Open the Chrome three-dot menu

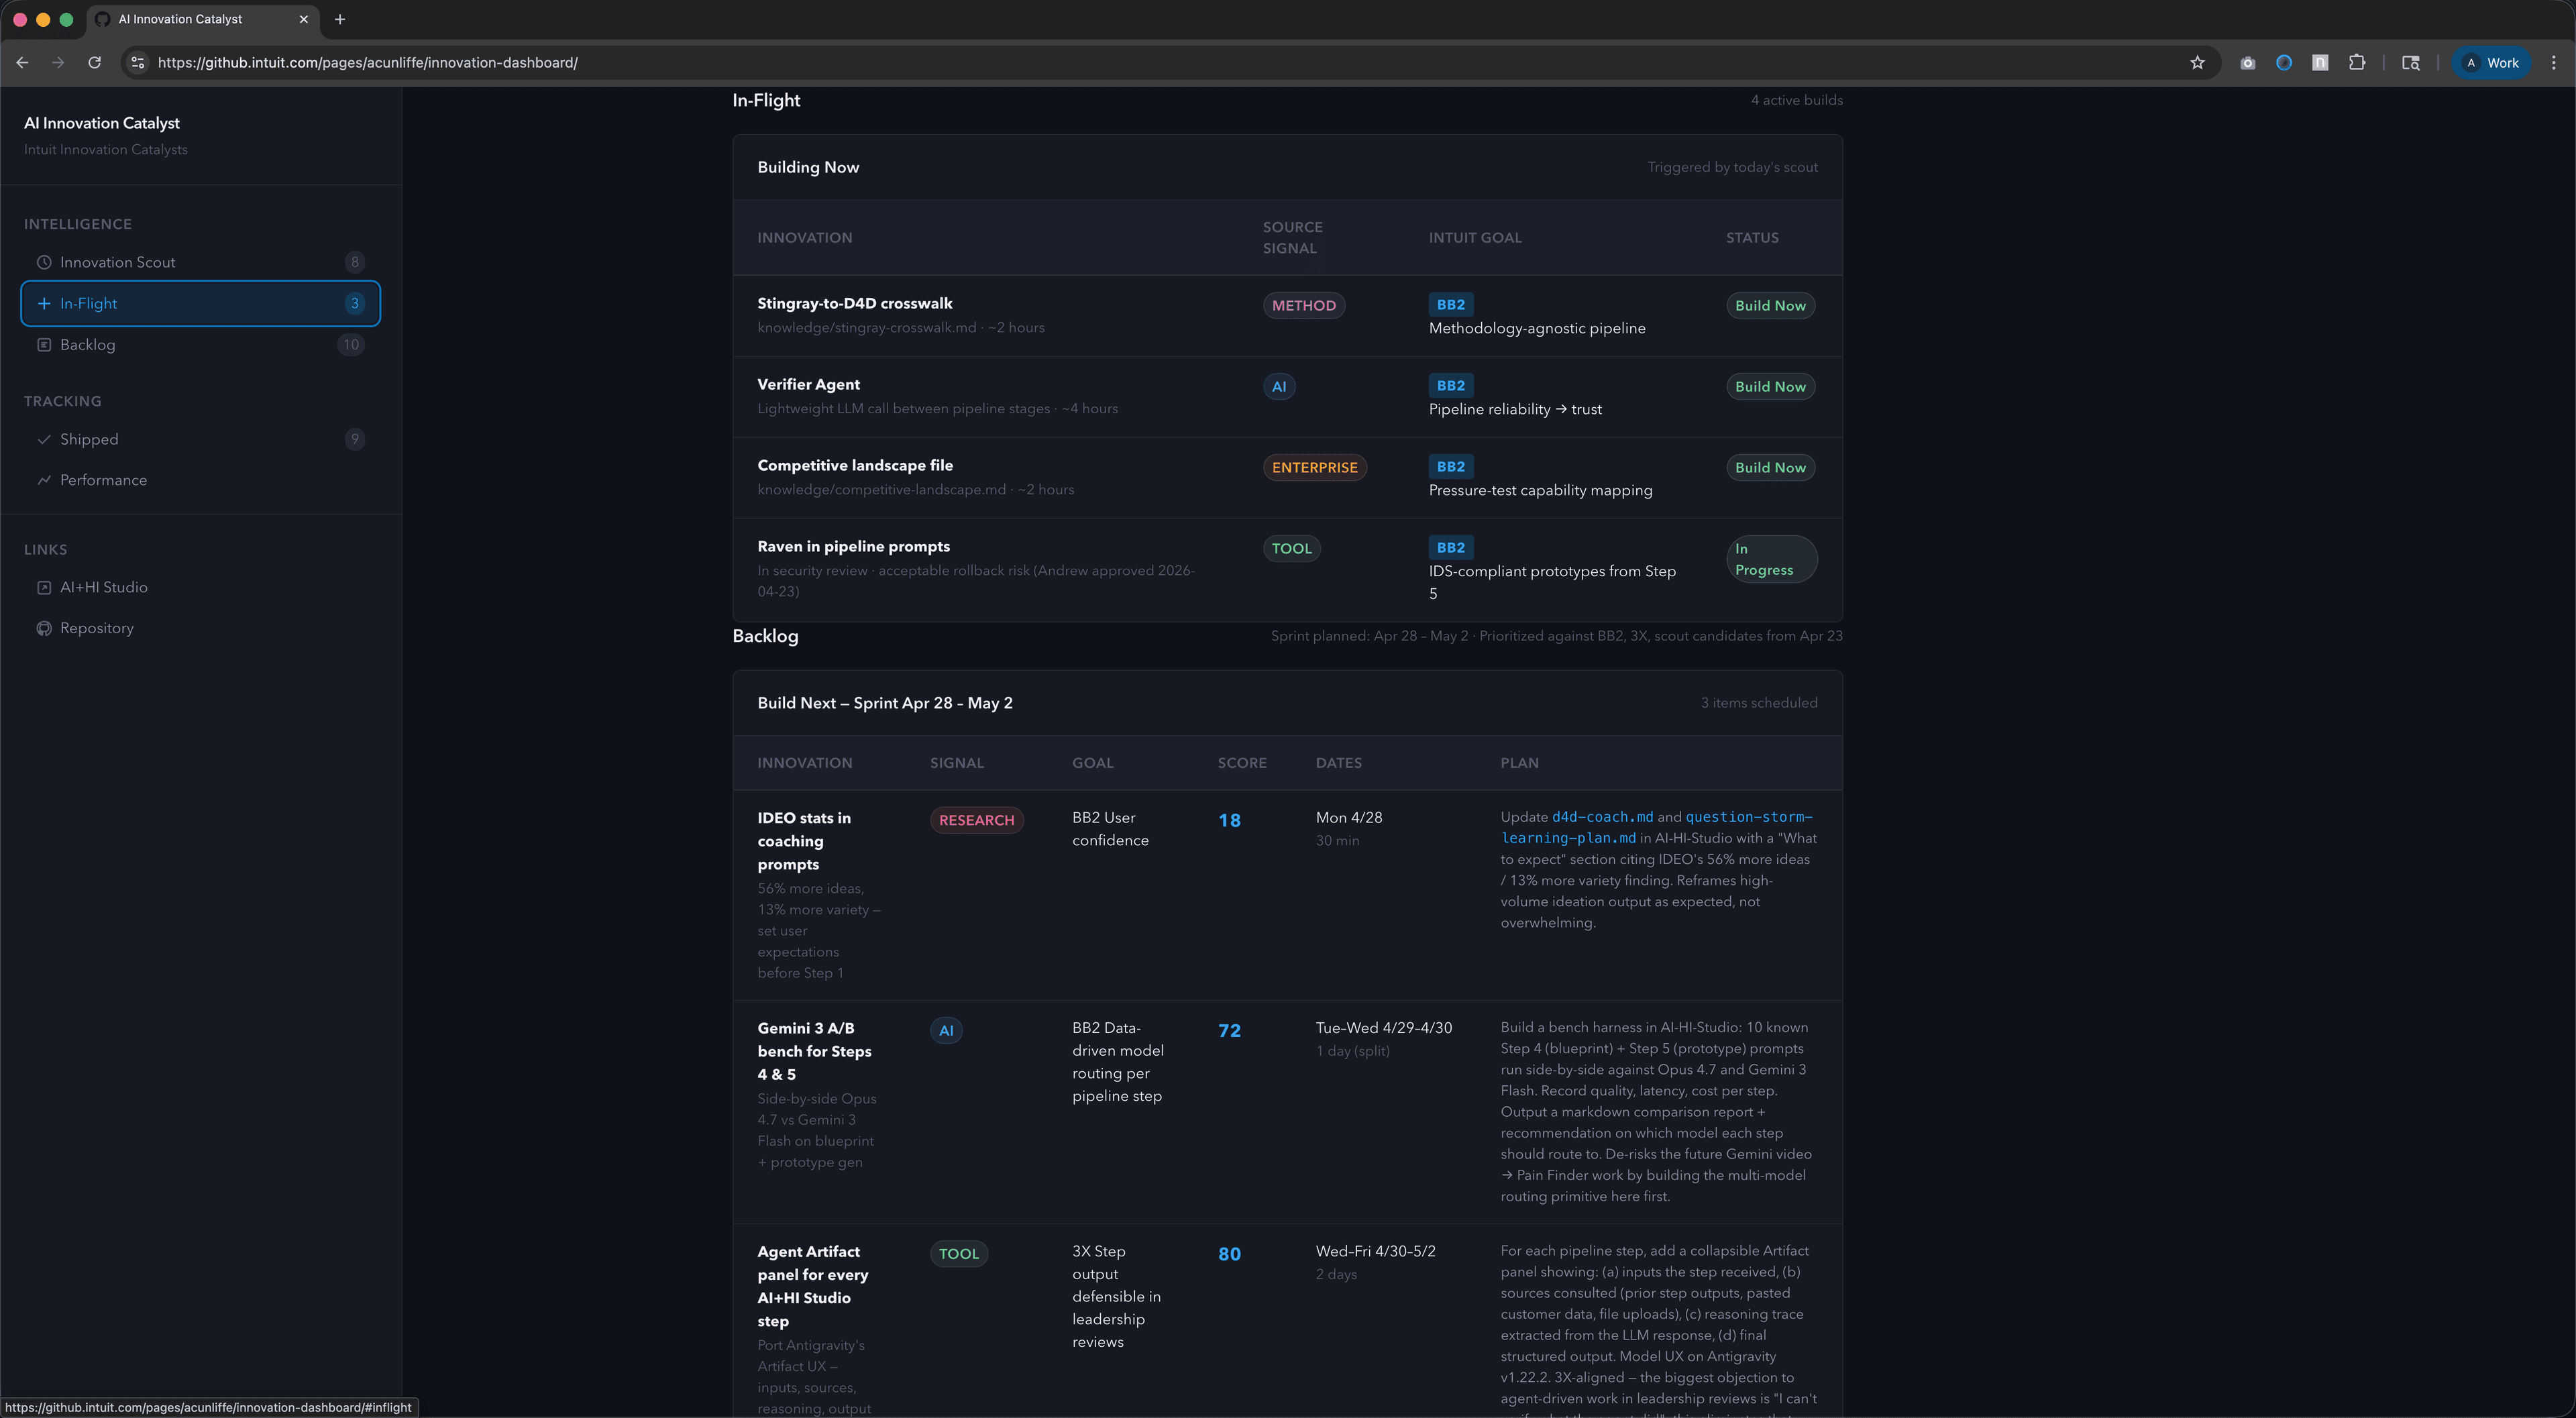point(2553,62)
